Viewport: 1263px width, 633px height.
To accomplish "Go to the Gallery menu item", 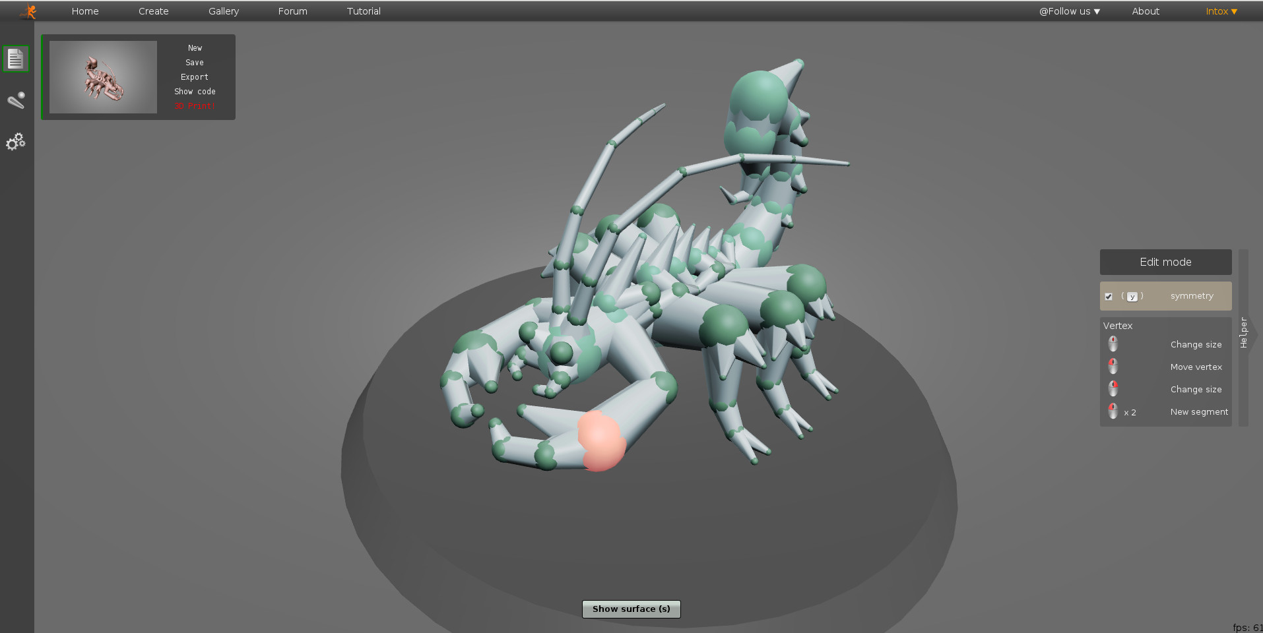I will point(224,11).
